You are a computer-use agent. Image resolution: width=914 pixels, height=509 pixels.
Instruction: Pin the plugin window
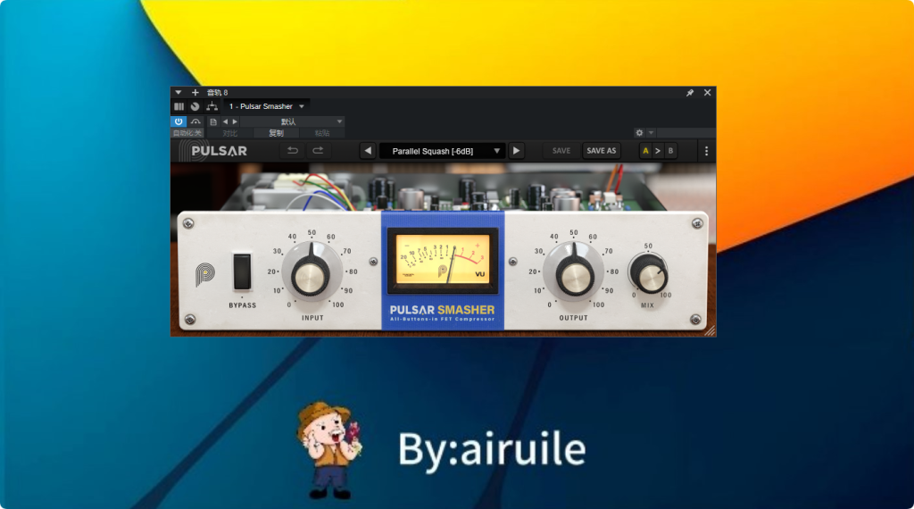click(690, 93)
